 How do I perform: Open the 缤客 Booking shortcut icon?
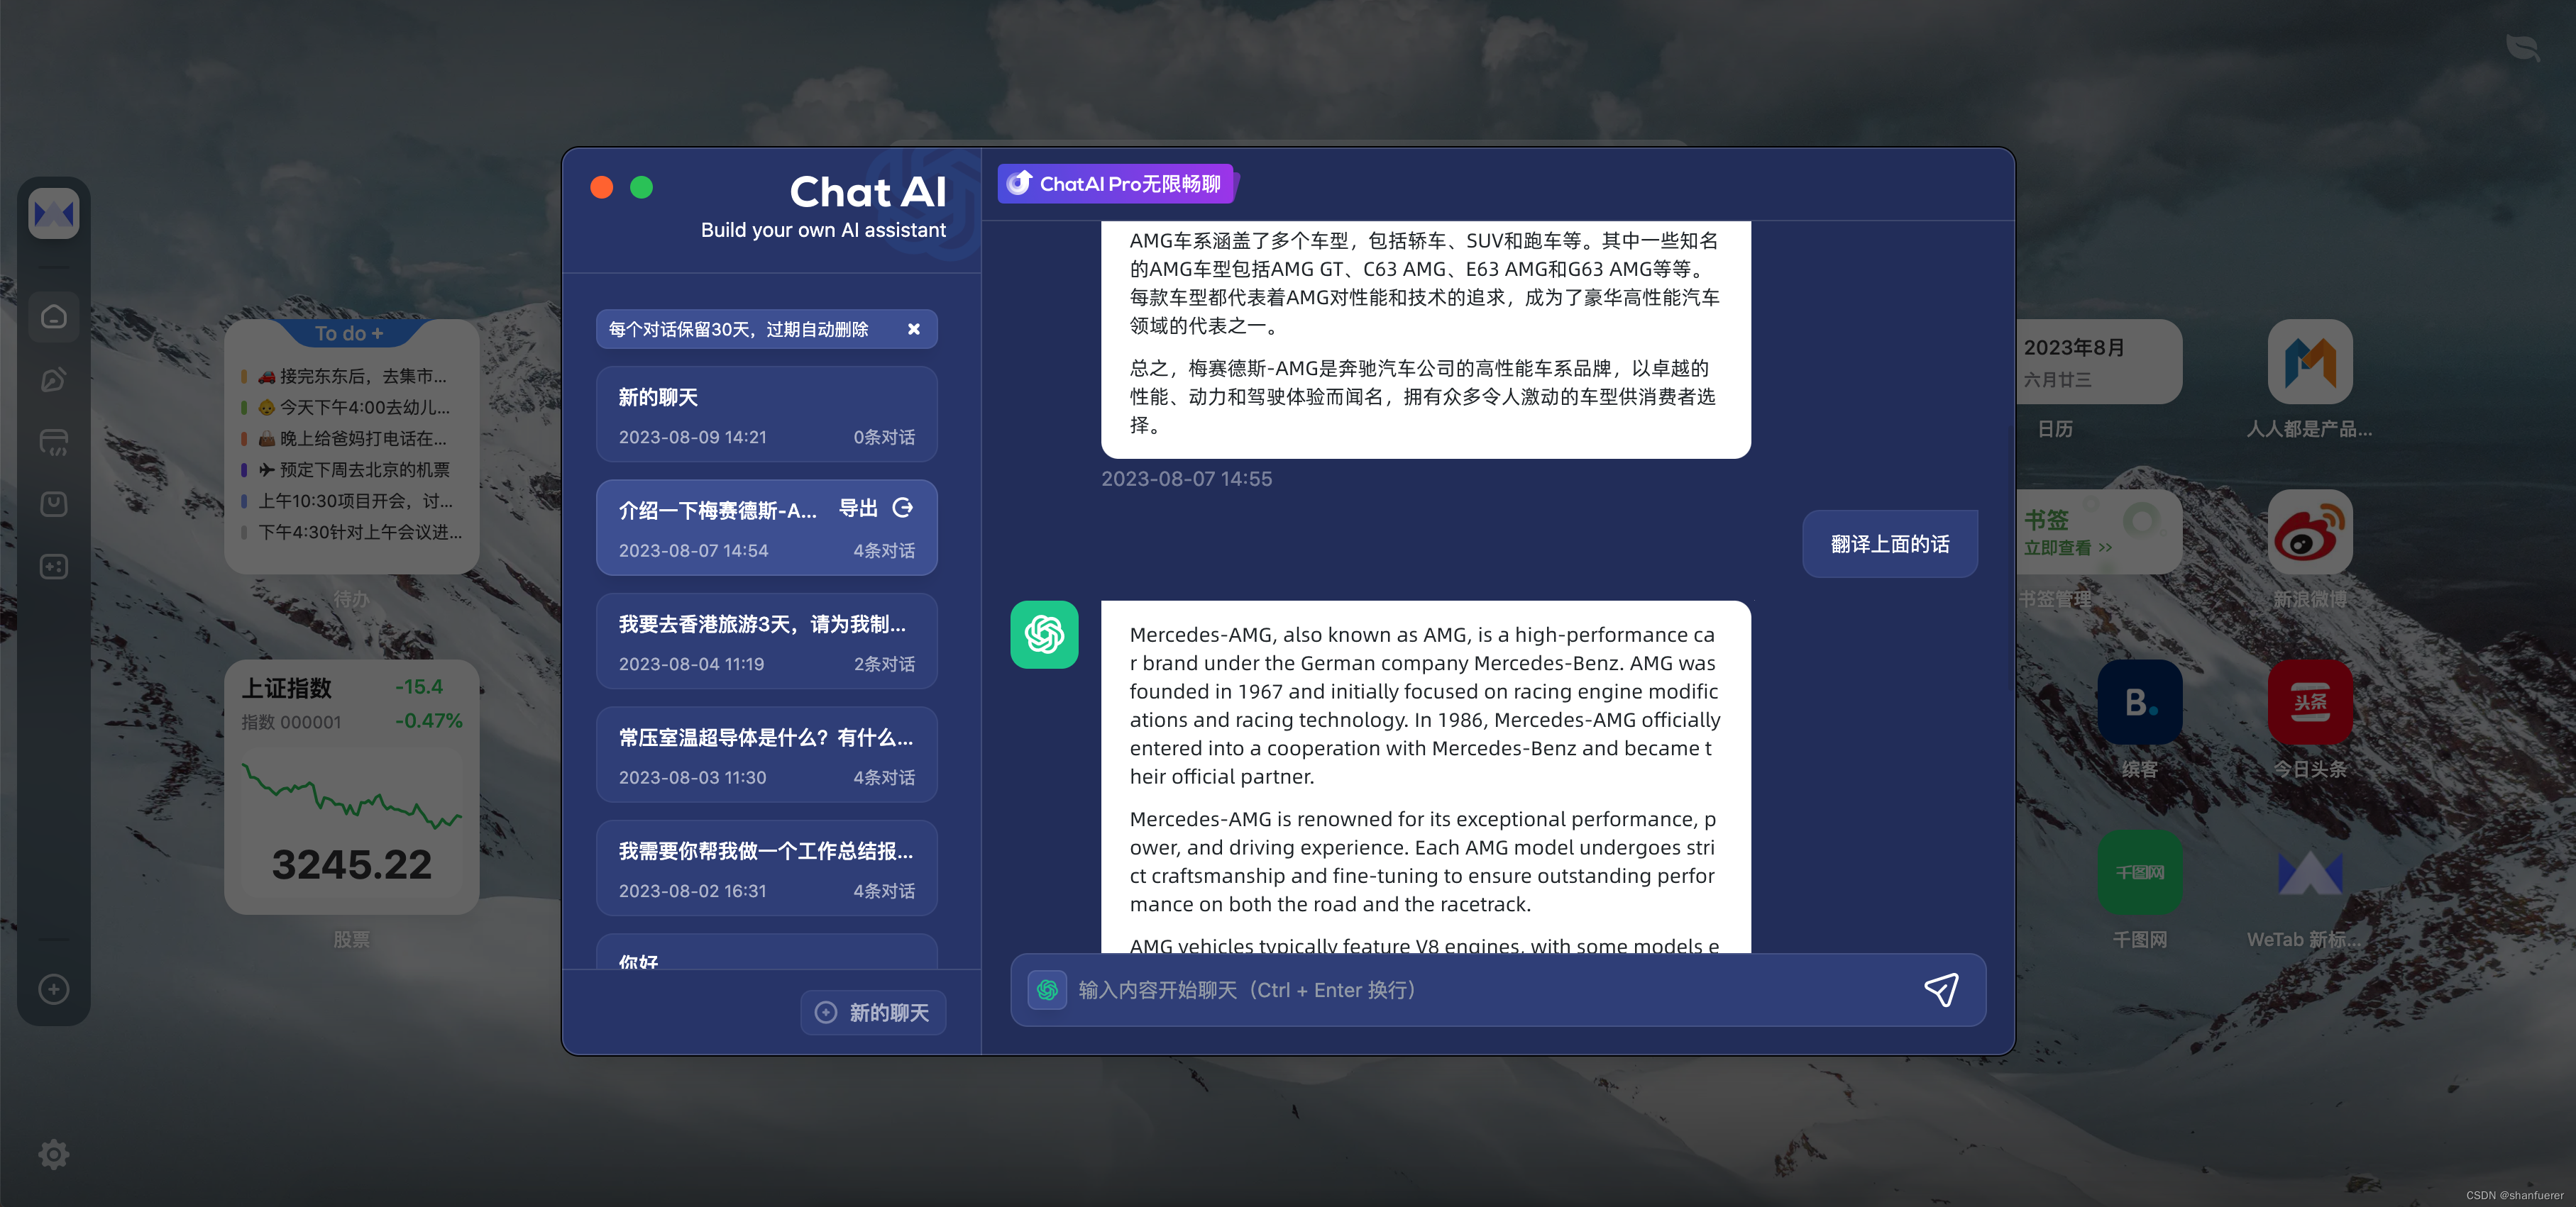click(2139, 701)
